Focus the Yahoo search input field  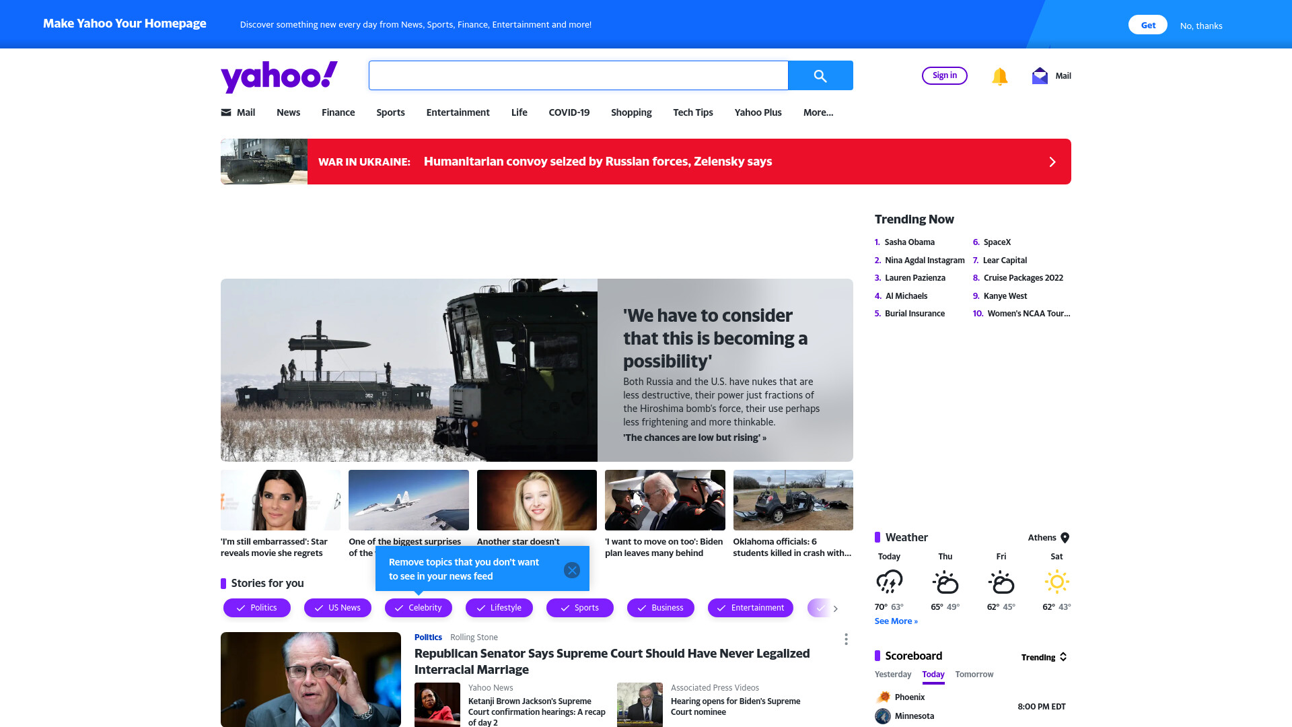point(578,75)
